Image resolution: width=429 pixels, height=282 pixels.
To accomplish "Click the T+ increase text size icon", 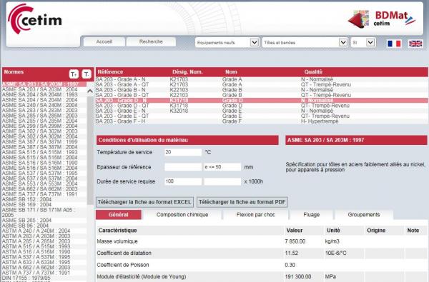I will coord(74,74).
